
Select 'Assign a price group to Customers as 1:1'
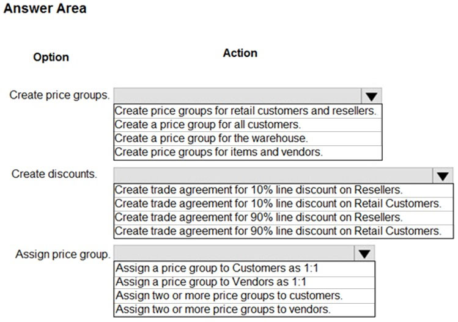click(244, 268)
